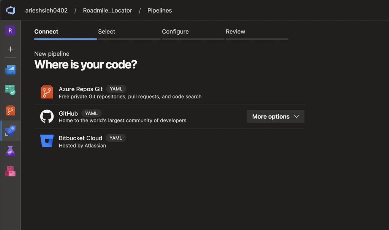Choose Azure Repos Git as code source

coord(81,89)
